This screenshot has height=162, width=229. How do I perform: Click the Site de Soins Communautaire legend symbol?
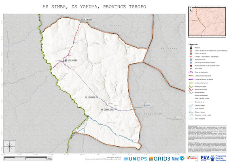(x=191, y=63)
